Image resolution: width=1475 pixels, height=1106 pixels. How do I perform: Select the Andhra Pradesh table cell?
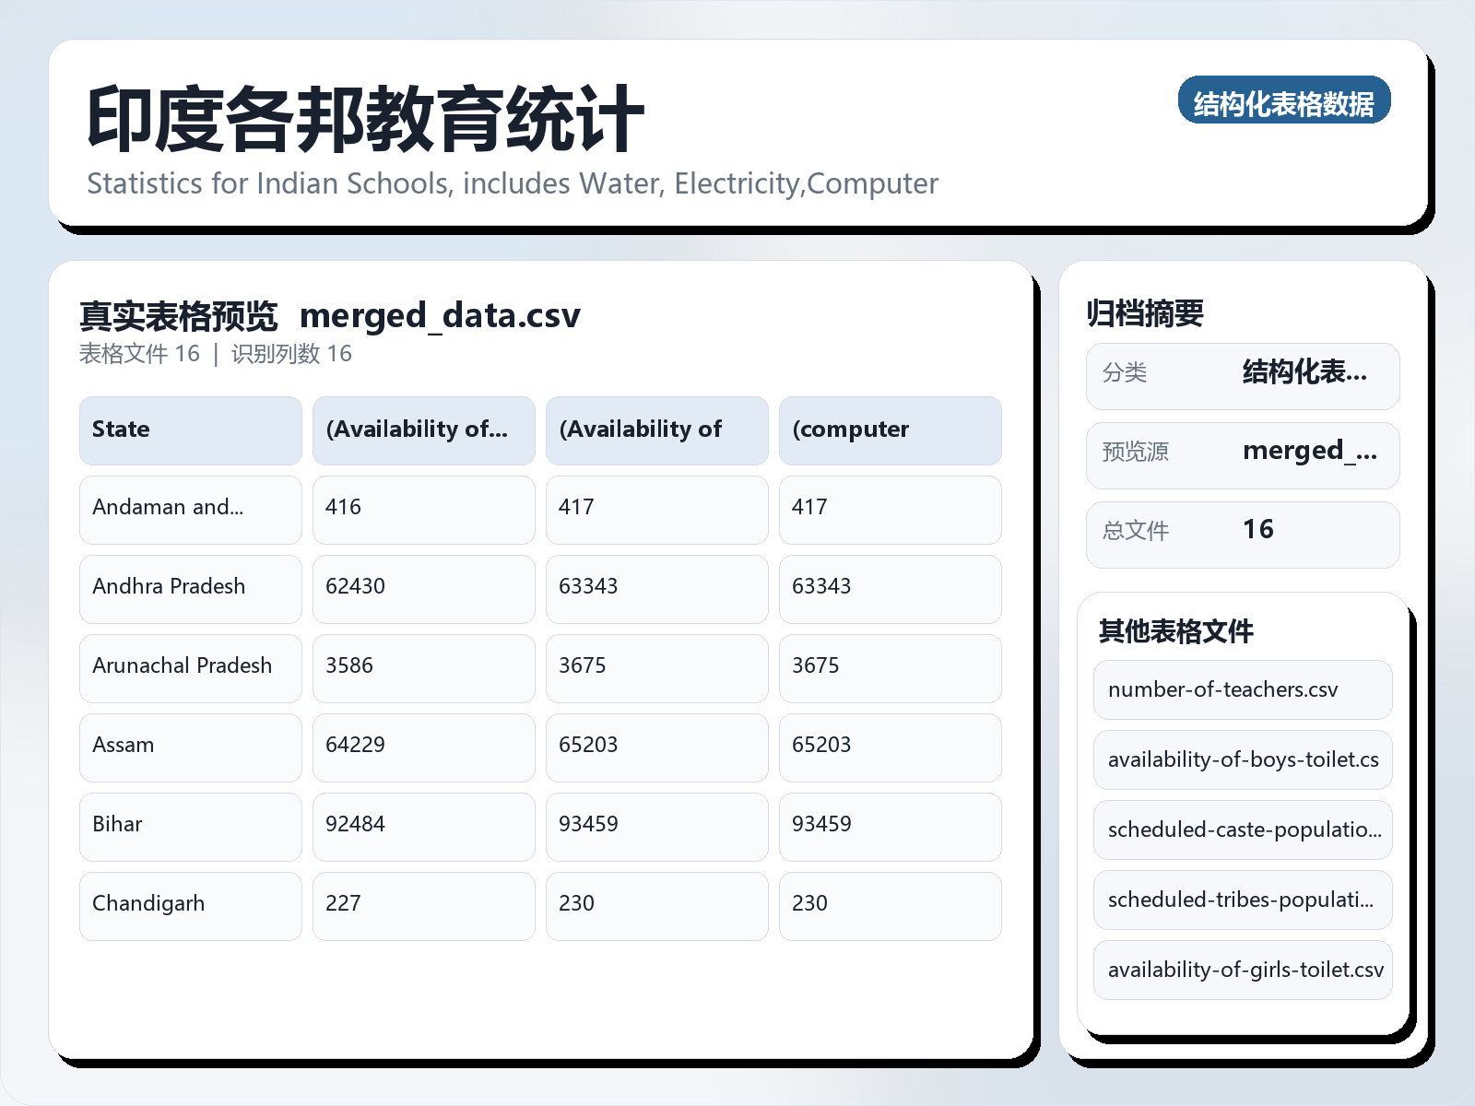pyautogui.click(x=190, y=588)
